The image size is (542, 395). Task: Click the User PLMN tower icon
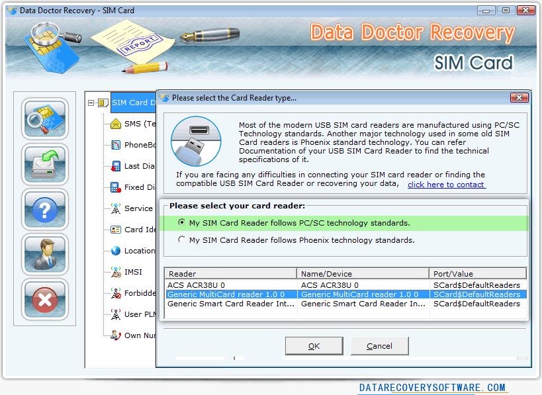[115, 314]
